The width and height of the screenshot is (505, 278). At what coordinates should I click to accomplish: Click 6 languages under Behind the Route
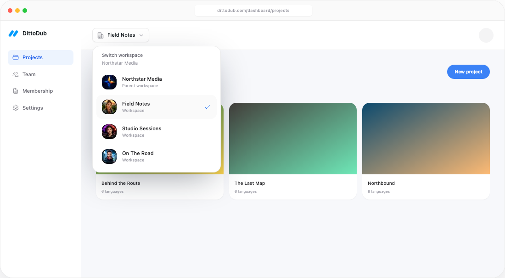point(112,191)
